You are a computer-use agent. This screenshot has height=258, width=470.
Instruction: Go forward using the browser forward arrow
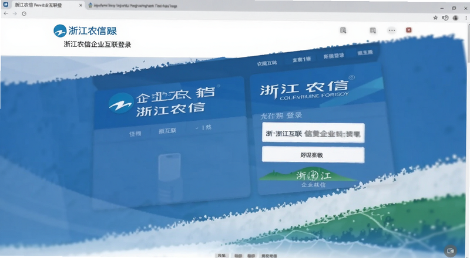[15, 13]
